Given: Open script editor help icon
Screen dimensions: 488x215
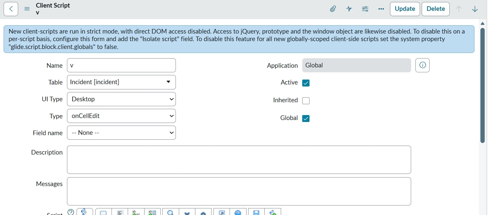Looking at the screenshot, I should pyautogui.click(x=238, y=212).
